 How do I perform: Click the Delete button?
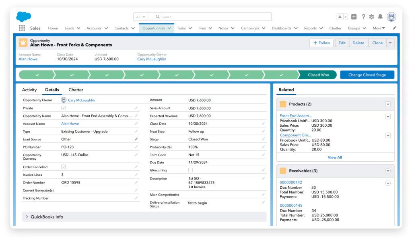(x=358, y=43)
